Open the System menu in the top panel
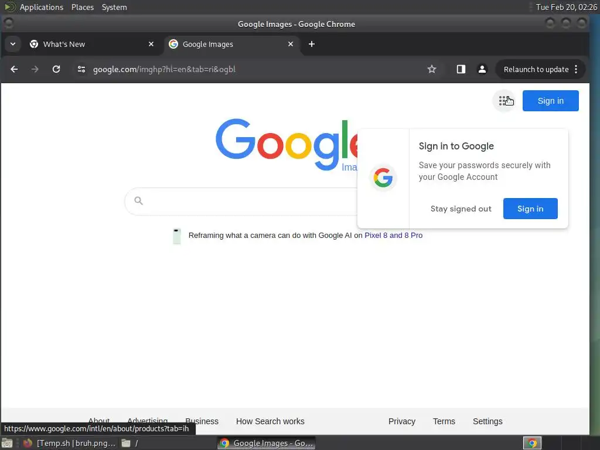 click(x=114, y=7)
